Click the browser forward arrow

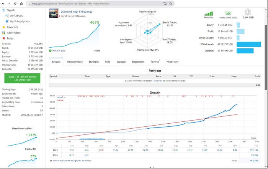pos(9,3)
